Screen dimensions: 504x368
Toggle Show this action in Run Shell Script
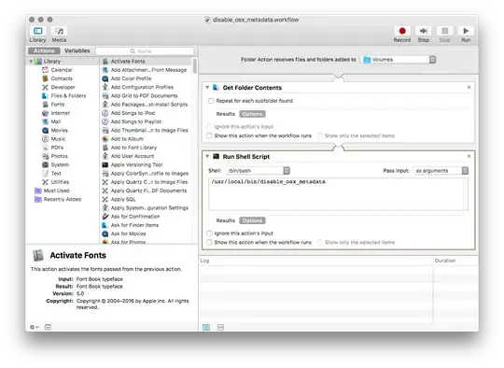coord(209,242)
